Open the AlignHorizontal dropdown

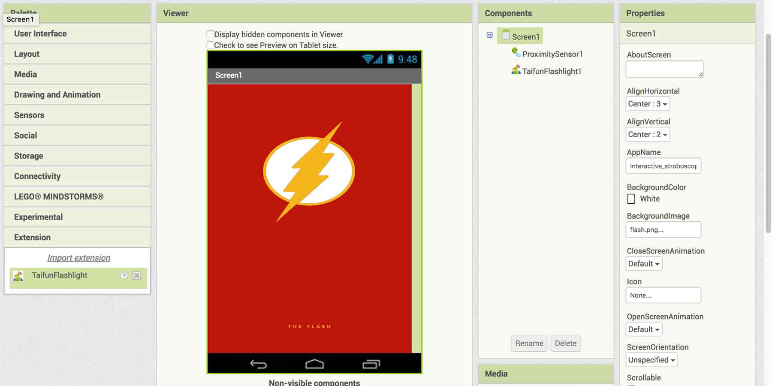[x=648, y=104]
